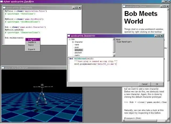Click Cancel in the Inspector dialog
This screenshot has height=124, width=171.
click(x=145, y=84)
